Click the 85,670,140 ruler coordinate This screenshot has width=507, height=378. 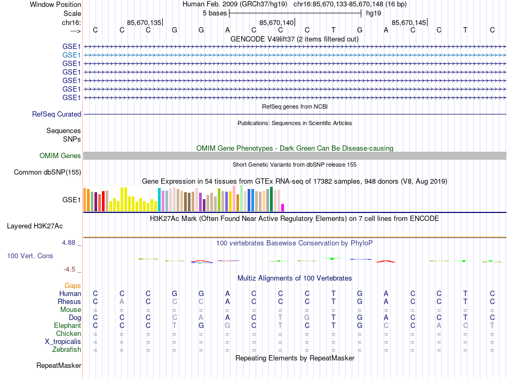pyautogui.click(x=276, y=22)
